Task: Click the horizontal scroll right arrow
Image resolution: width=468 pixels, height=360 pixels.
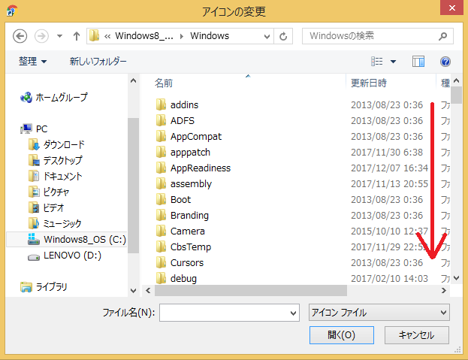Action: click(444, 290)
